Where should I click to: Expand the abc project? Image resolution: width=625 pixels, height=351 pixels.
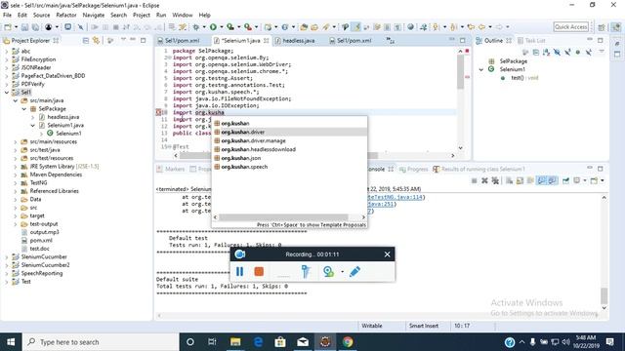tap(6, 52)
